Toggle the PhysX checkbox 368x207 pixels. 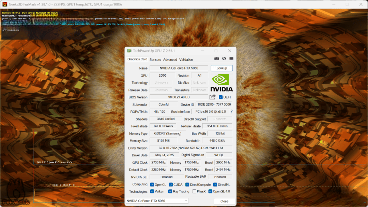click(194, 192)
